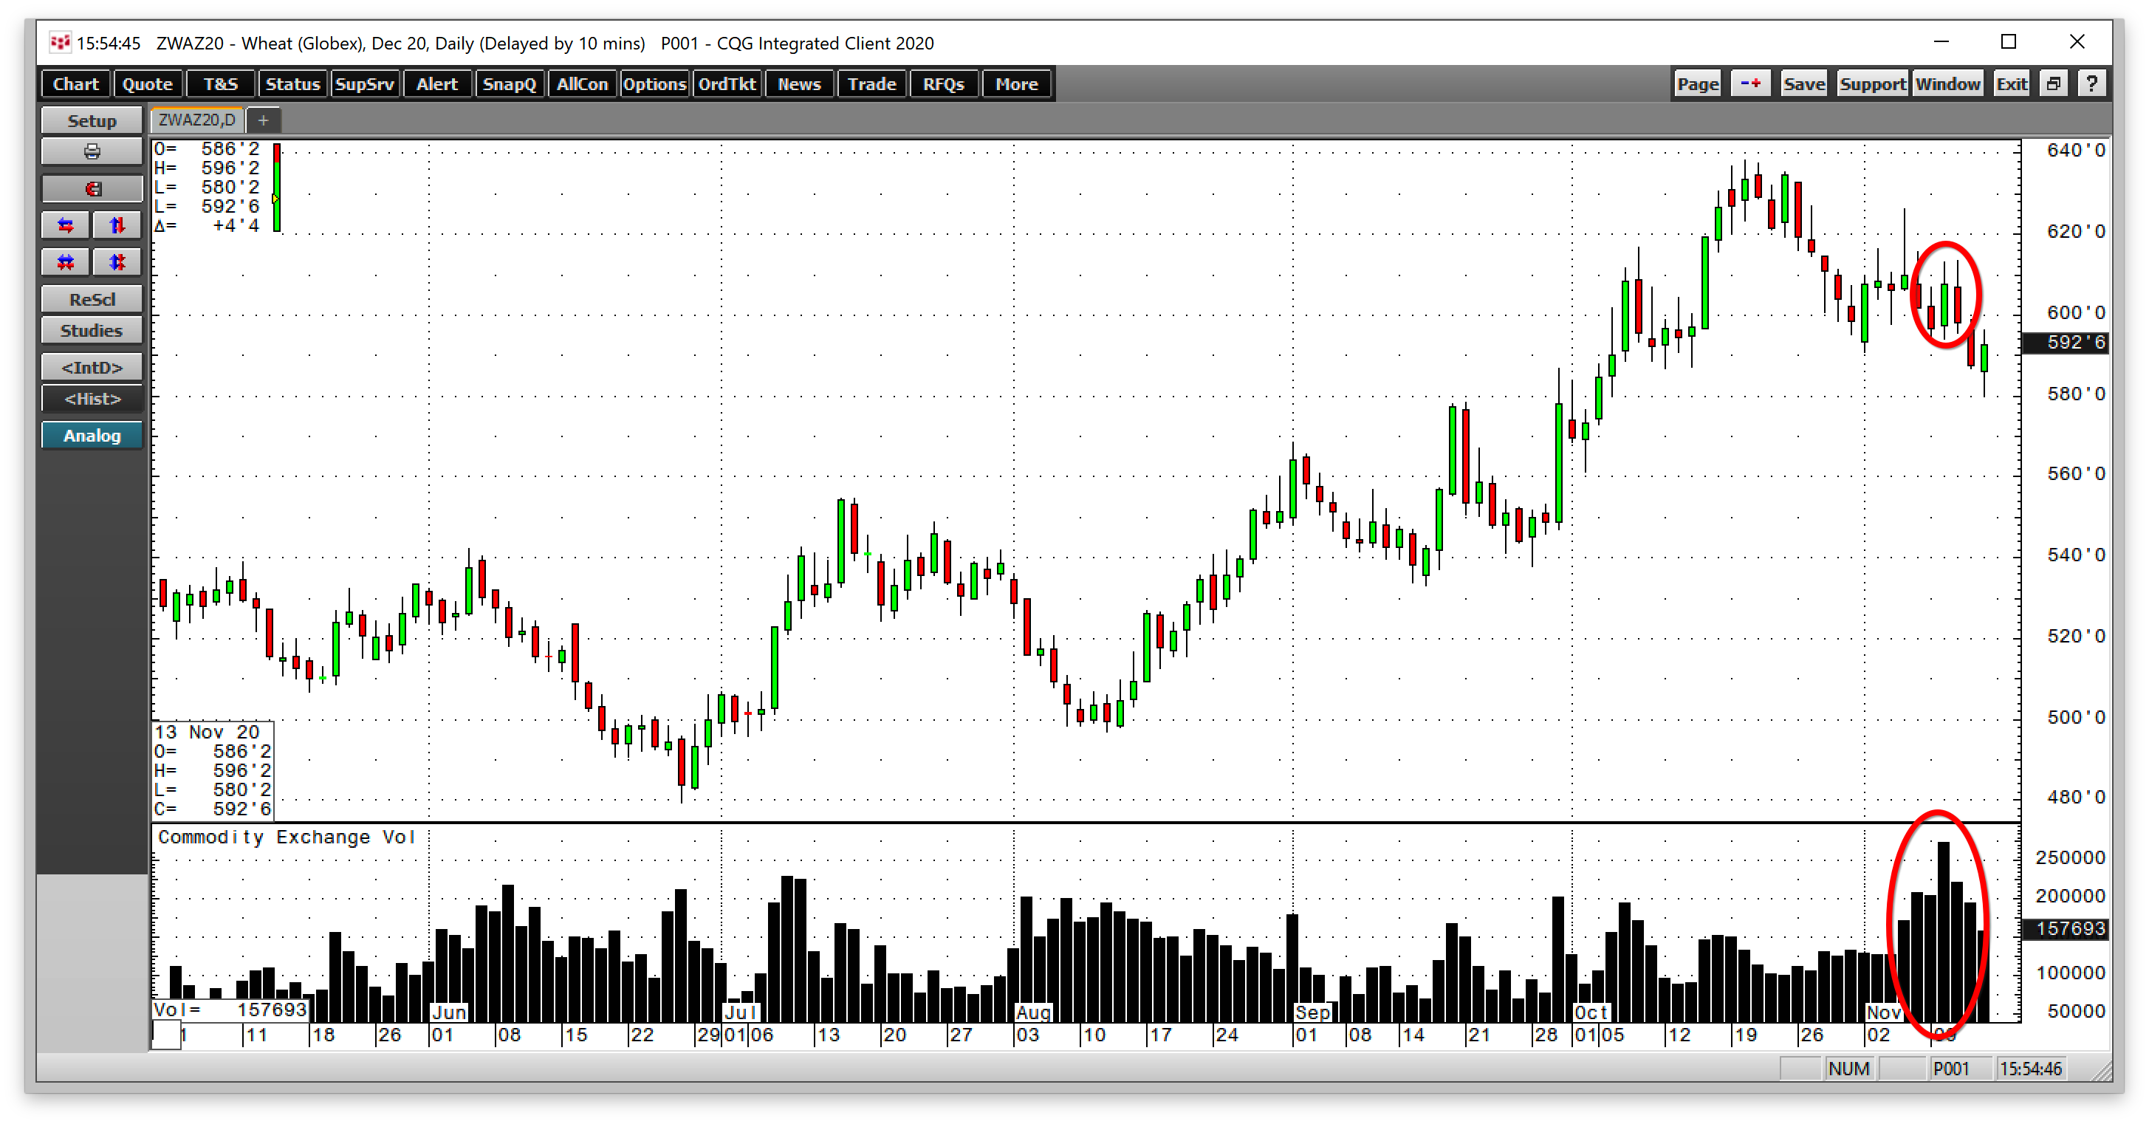The height and width of the screenshot is (1124, 2149).
Task: Click the horizontal expand arrows icon
Action: point(66,225)
